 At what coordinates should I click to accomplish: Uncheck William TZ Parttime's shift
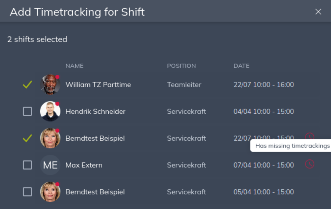pos(27,85)
